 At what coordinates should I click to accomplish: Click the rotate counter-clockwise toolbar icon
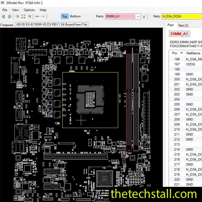click(4, 16)
